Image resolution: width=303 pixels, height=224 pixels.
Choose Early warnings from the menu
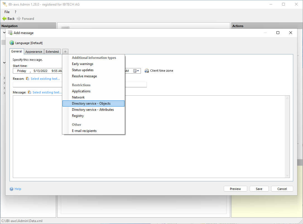coord(83,64)
